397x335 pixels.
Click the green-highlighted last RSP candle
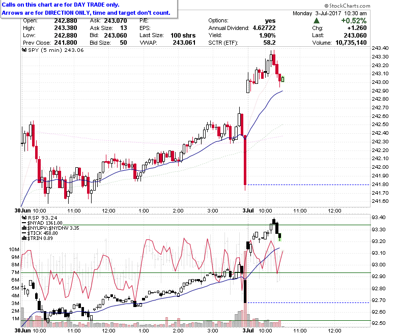(x=280, y=237)
